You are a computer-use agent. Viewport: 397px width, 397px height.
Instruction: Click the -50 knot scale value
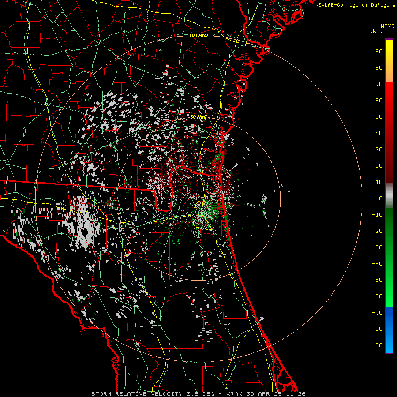pos(377,280)
